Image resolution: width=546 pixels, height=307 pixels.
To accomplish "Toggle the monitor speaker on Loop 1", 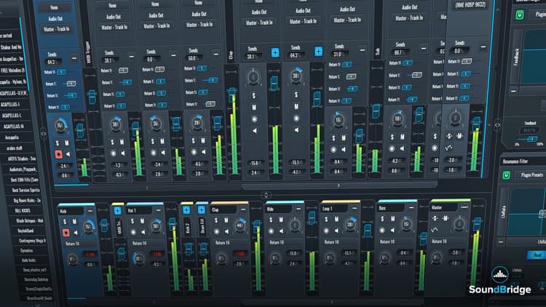I will click(x=337, y=230).
